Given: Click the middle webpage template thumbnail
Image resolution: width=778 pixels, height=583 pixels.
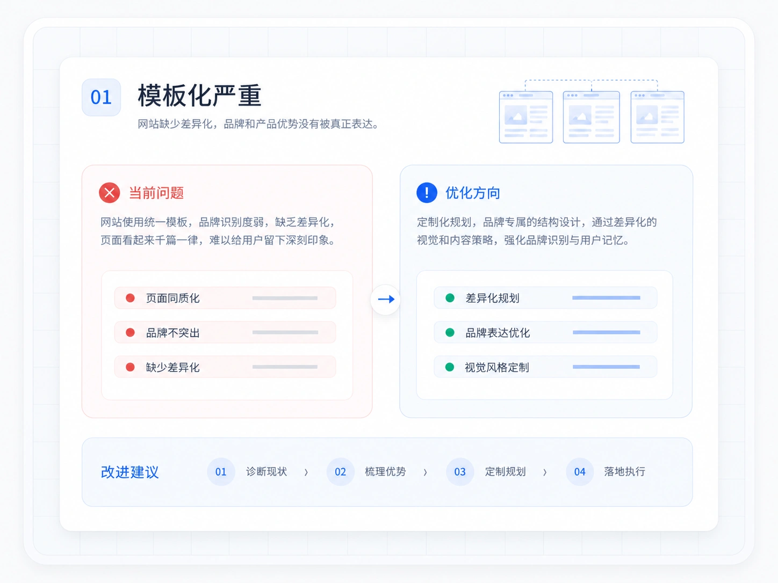Looking at the screenshot, I should coord(591,117).
